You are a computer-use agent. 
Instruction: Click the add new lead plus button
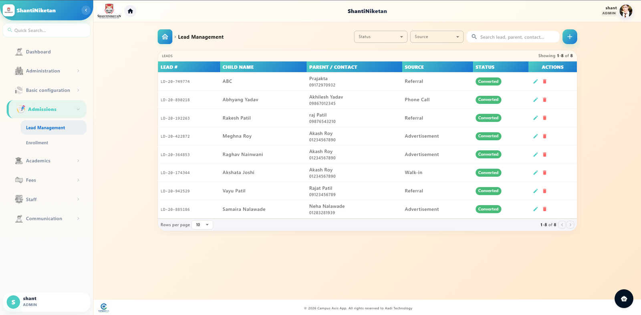(570, 37)
